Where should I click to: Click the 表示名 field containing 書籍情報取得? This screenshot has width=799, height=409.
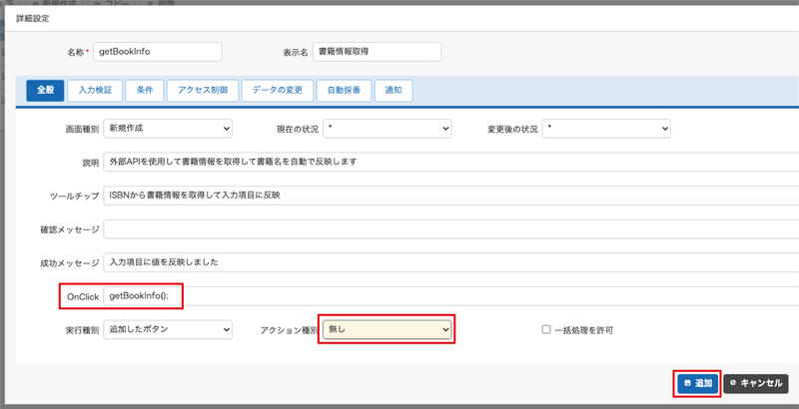tap(377, 52)
